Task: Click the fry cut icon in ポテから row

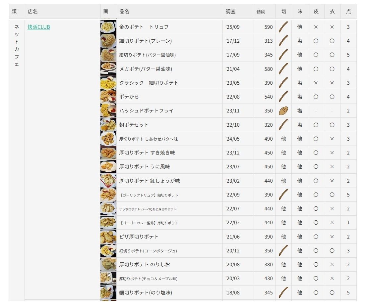Action: coord(283,97)
